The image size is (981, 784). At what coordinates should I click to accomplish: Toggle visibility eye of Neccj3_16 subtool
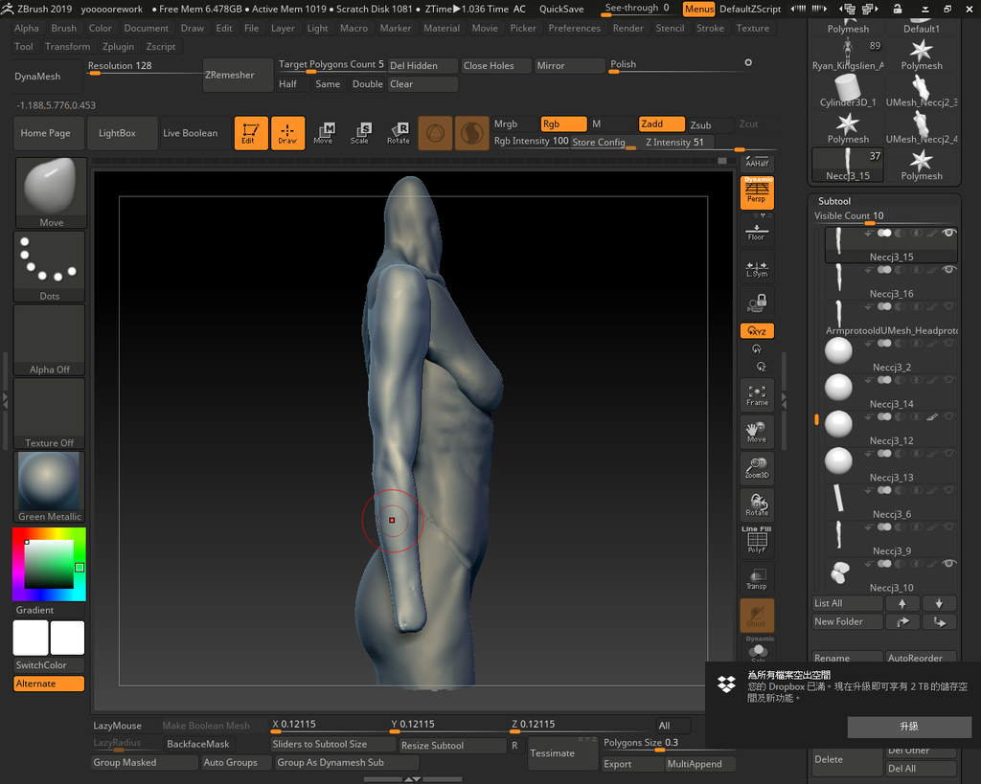coord(948,269)
